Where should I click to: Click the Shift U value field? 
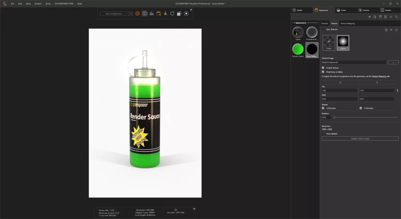point(339,99)
